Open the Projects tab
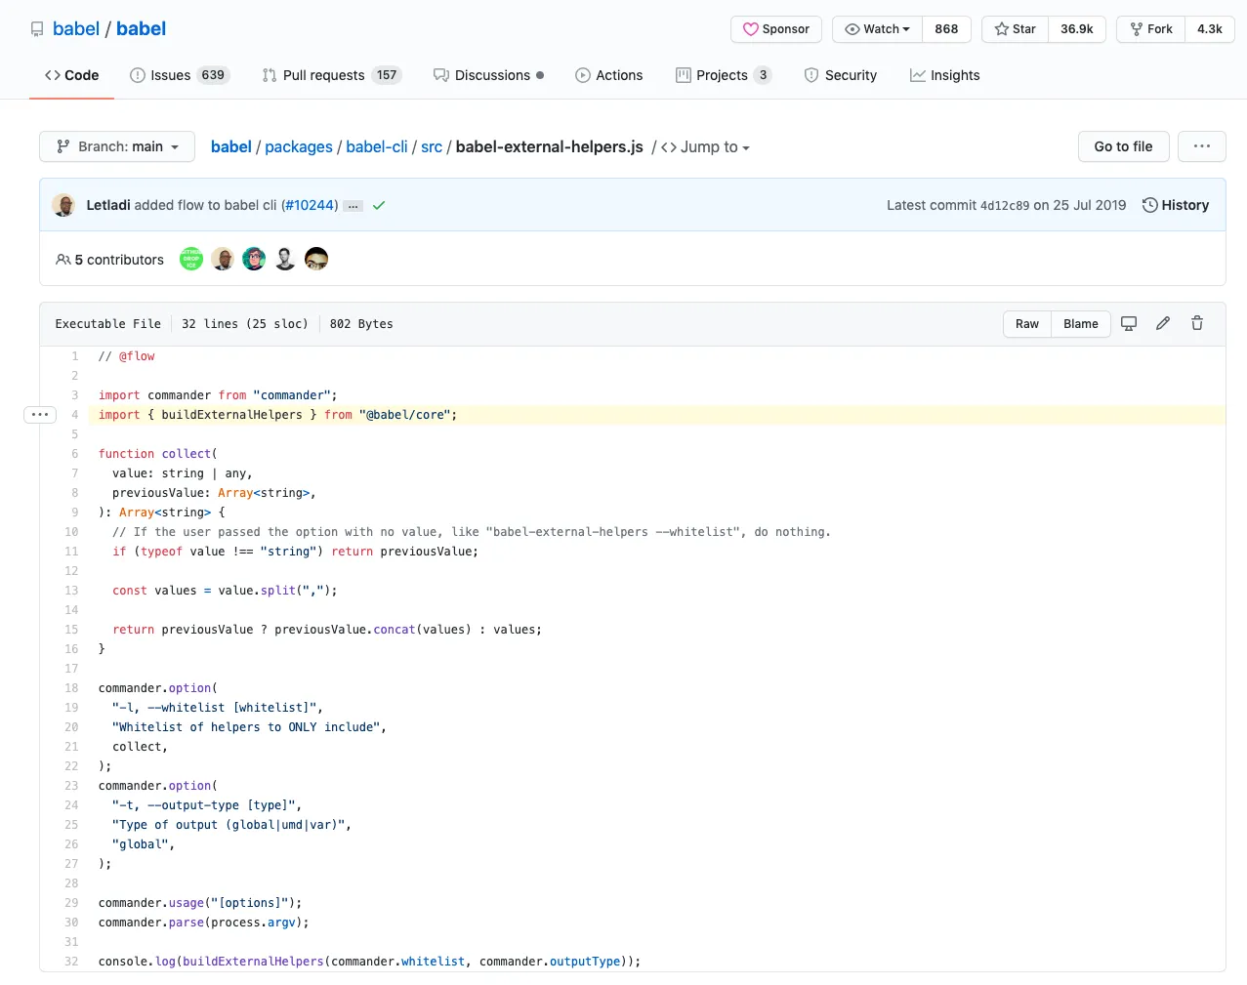Viewport: 1247px width, 985px height. pos(724,75)
